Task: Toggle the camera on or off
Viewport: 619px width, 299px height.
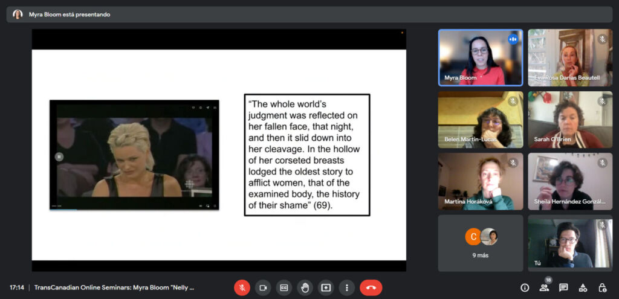Action: point(263,288)
